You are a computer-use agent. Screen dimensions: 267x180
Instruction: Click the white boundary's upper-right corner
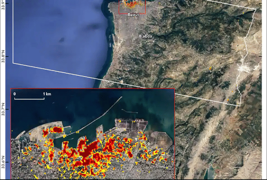click(x=256, y=9)
